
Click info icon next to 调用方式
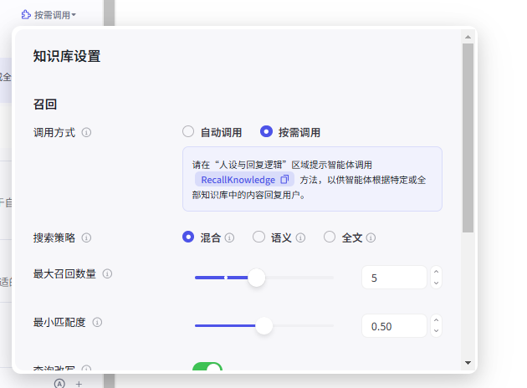[87, 132]
